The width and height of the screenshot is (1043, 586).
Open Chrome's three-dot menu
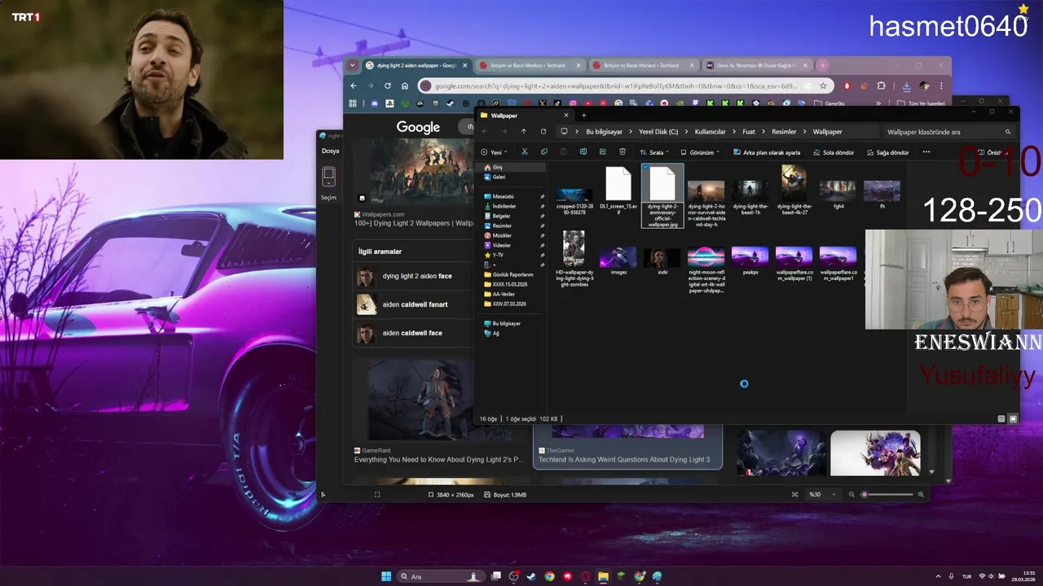pos(941,85)
